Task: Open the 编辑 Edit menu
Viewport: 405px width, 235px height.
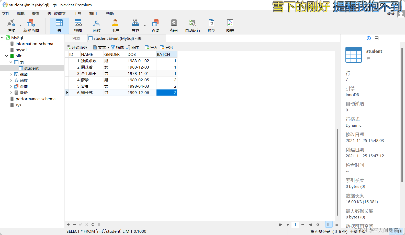Action: coord(21,14)
